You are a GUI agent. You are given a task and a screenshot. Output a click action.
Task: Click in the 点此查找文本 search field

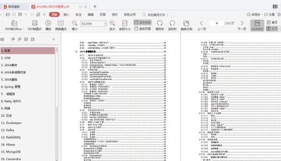[156, 15]
